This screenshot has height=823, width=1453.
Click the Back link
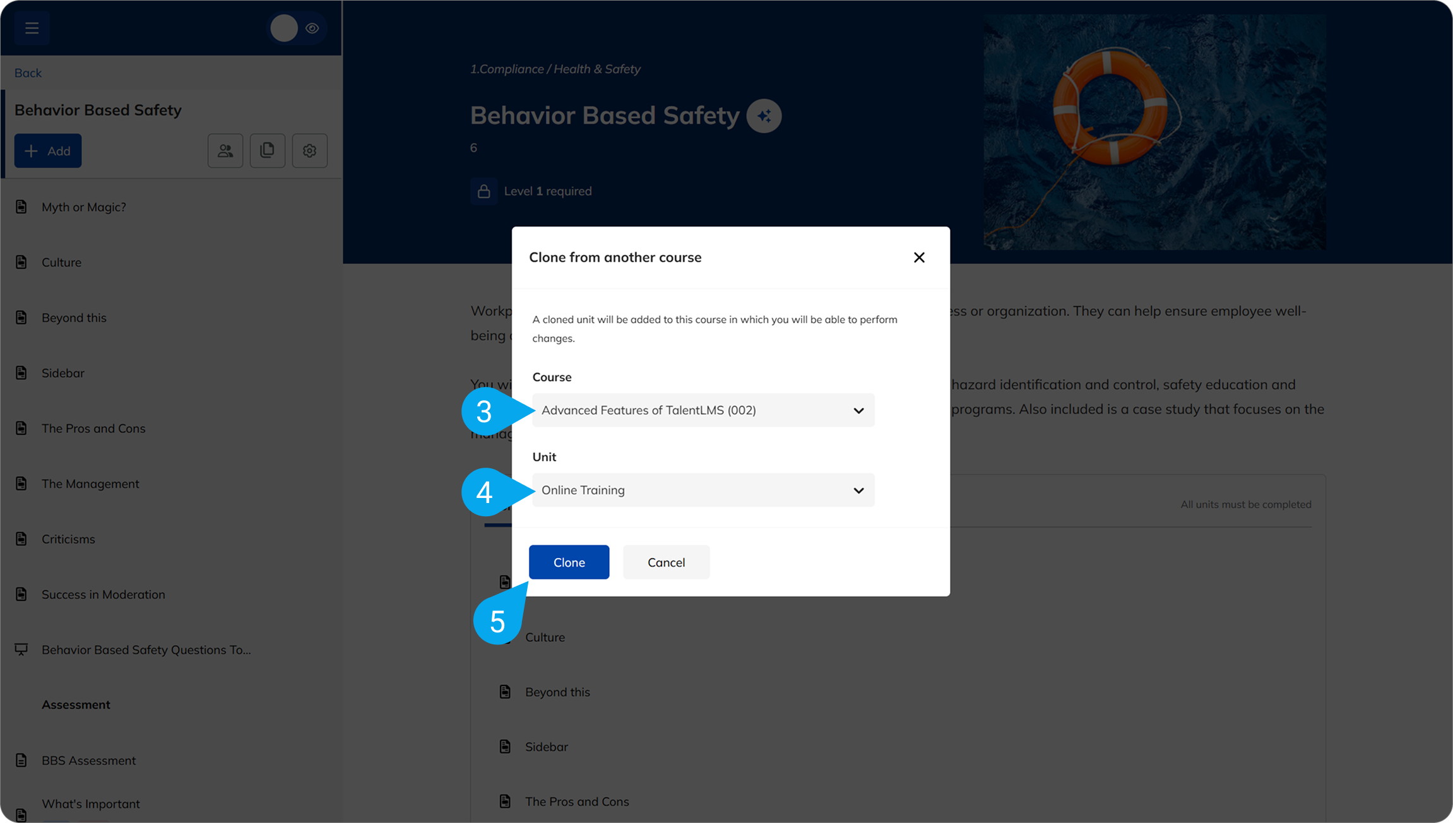tap(28, 73)
